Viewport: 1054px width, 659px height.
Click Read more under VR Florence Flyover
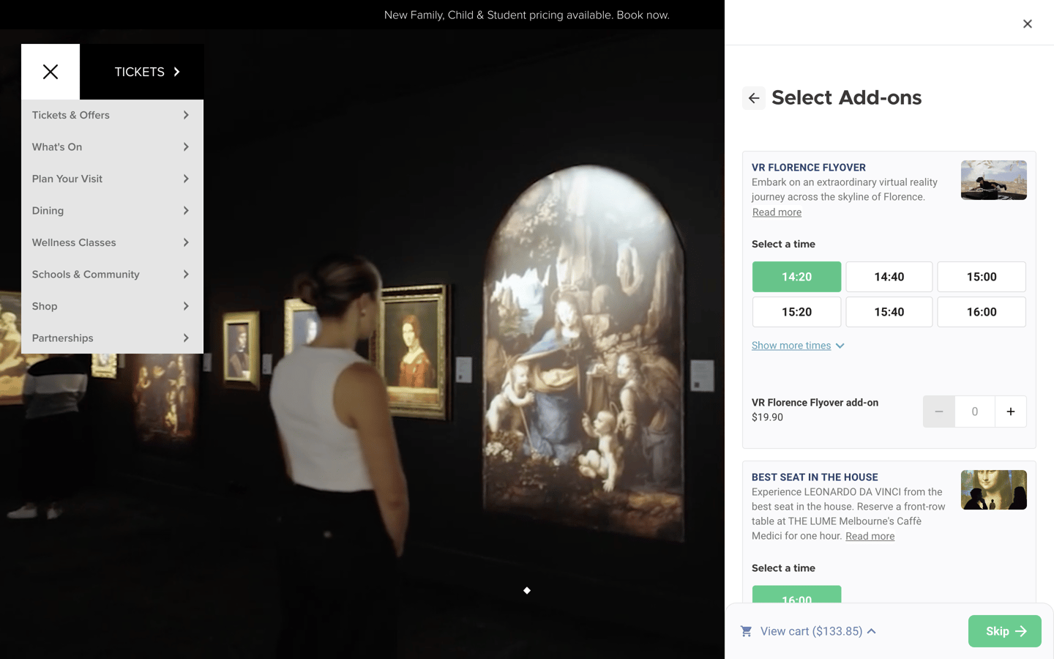[x=777, y=212]
